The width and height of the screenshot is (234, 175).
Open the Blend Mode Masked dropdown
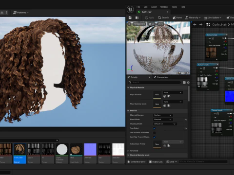[x=163, y=120]
